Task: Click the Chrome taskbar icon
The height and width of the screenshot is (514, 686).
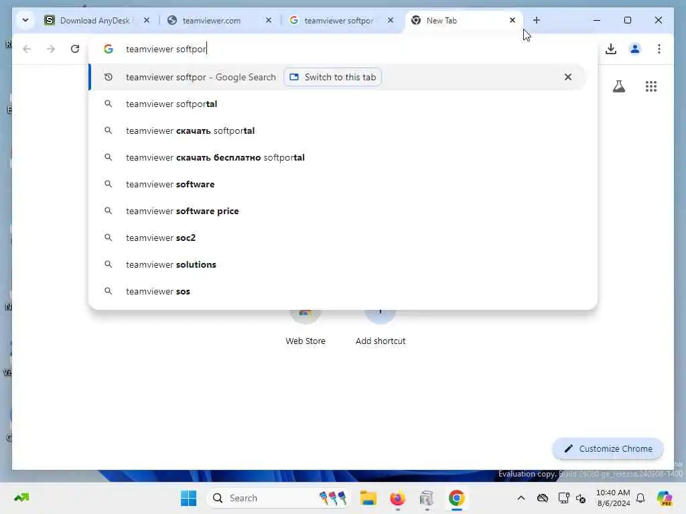Action: (456, 498)
